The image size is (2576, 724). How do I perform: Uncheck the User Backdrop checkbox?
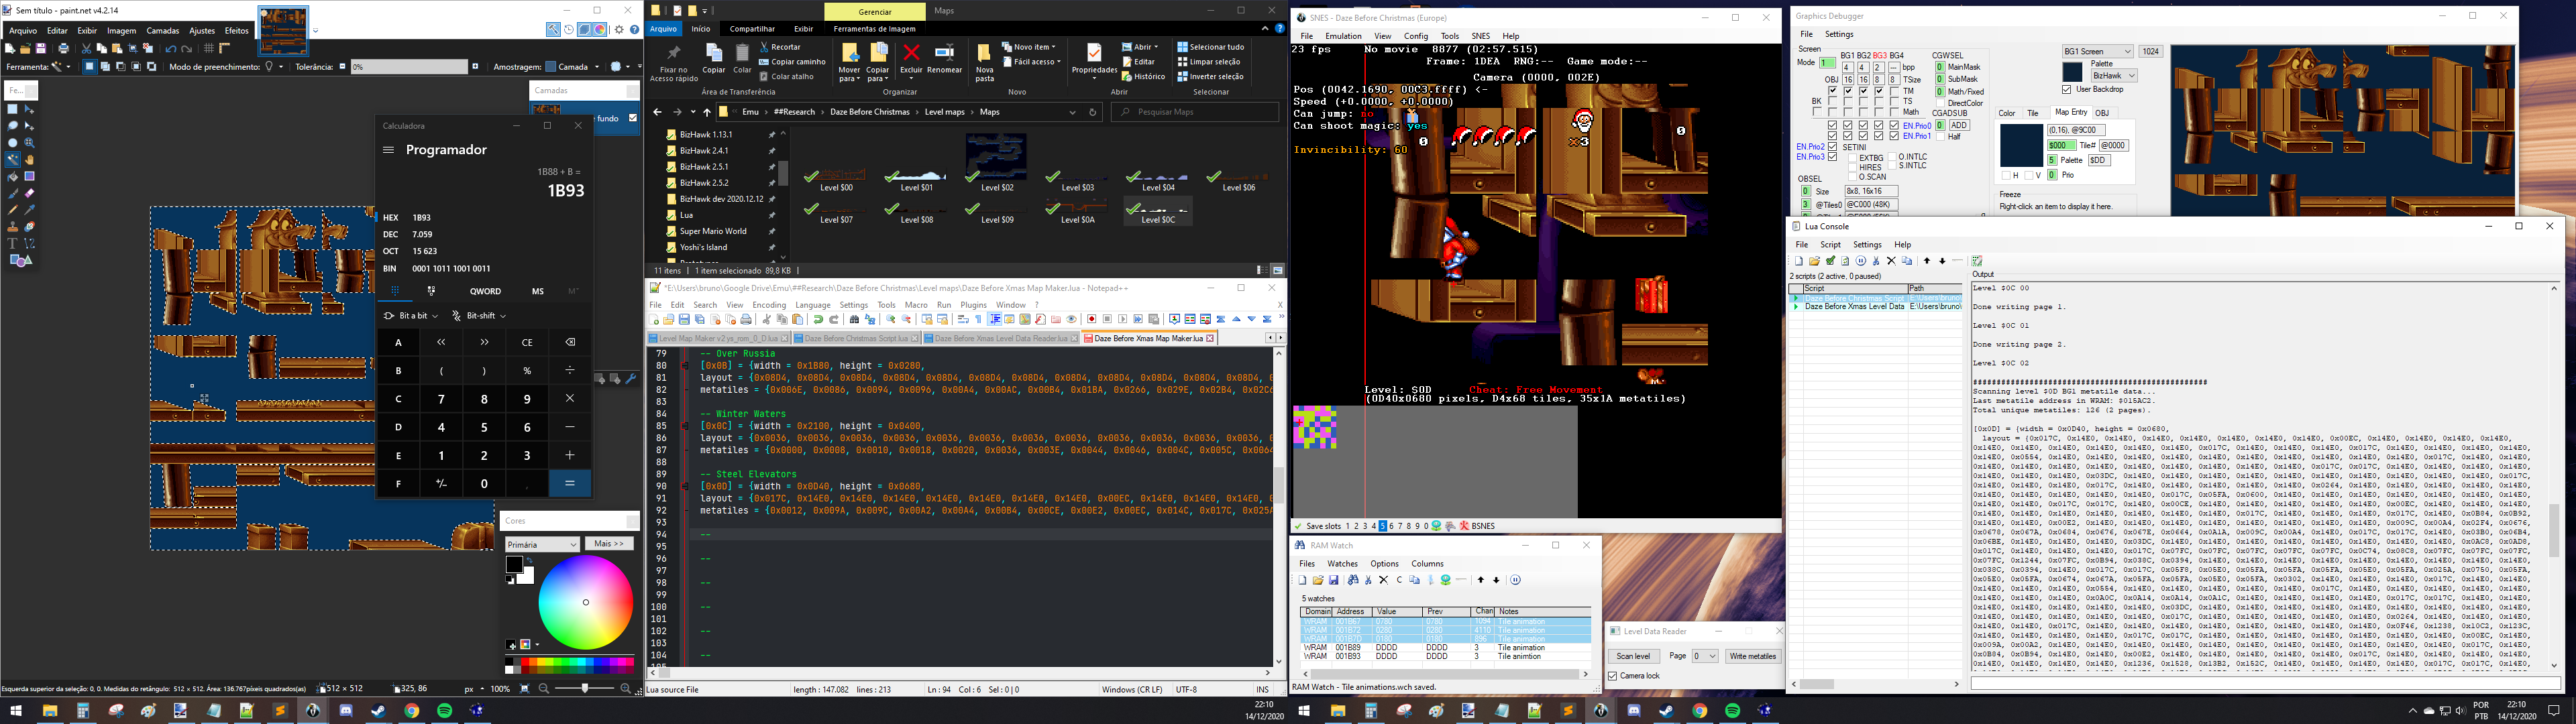[2066, 90]
